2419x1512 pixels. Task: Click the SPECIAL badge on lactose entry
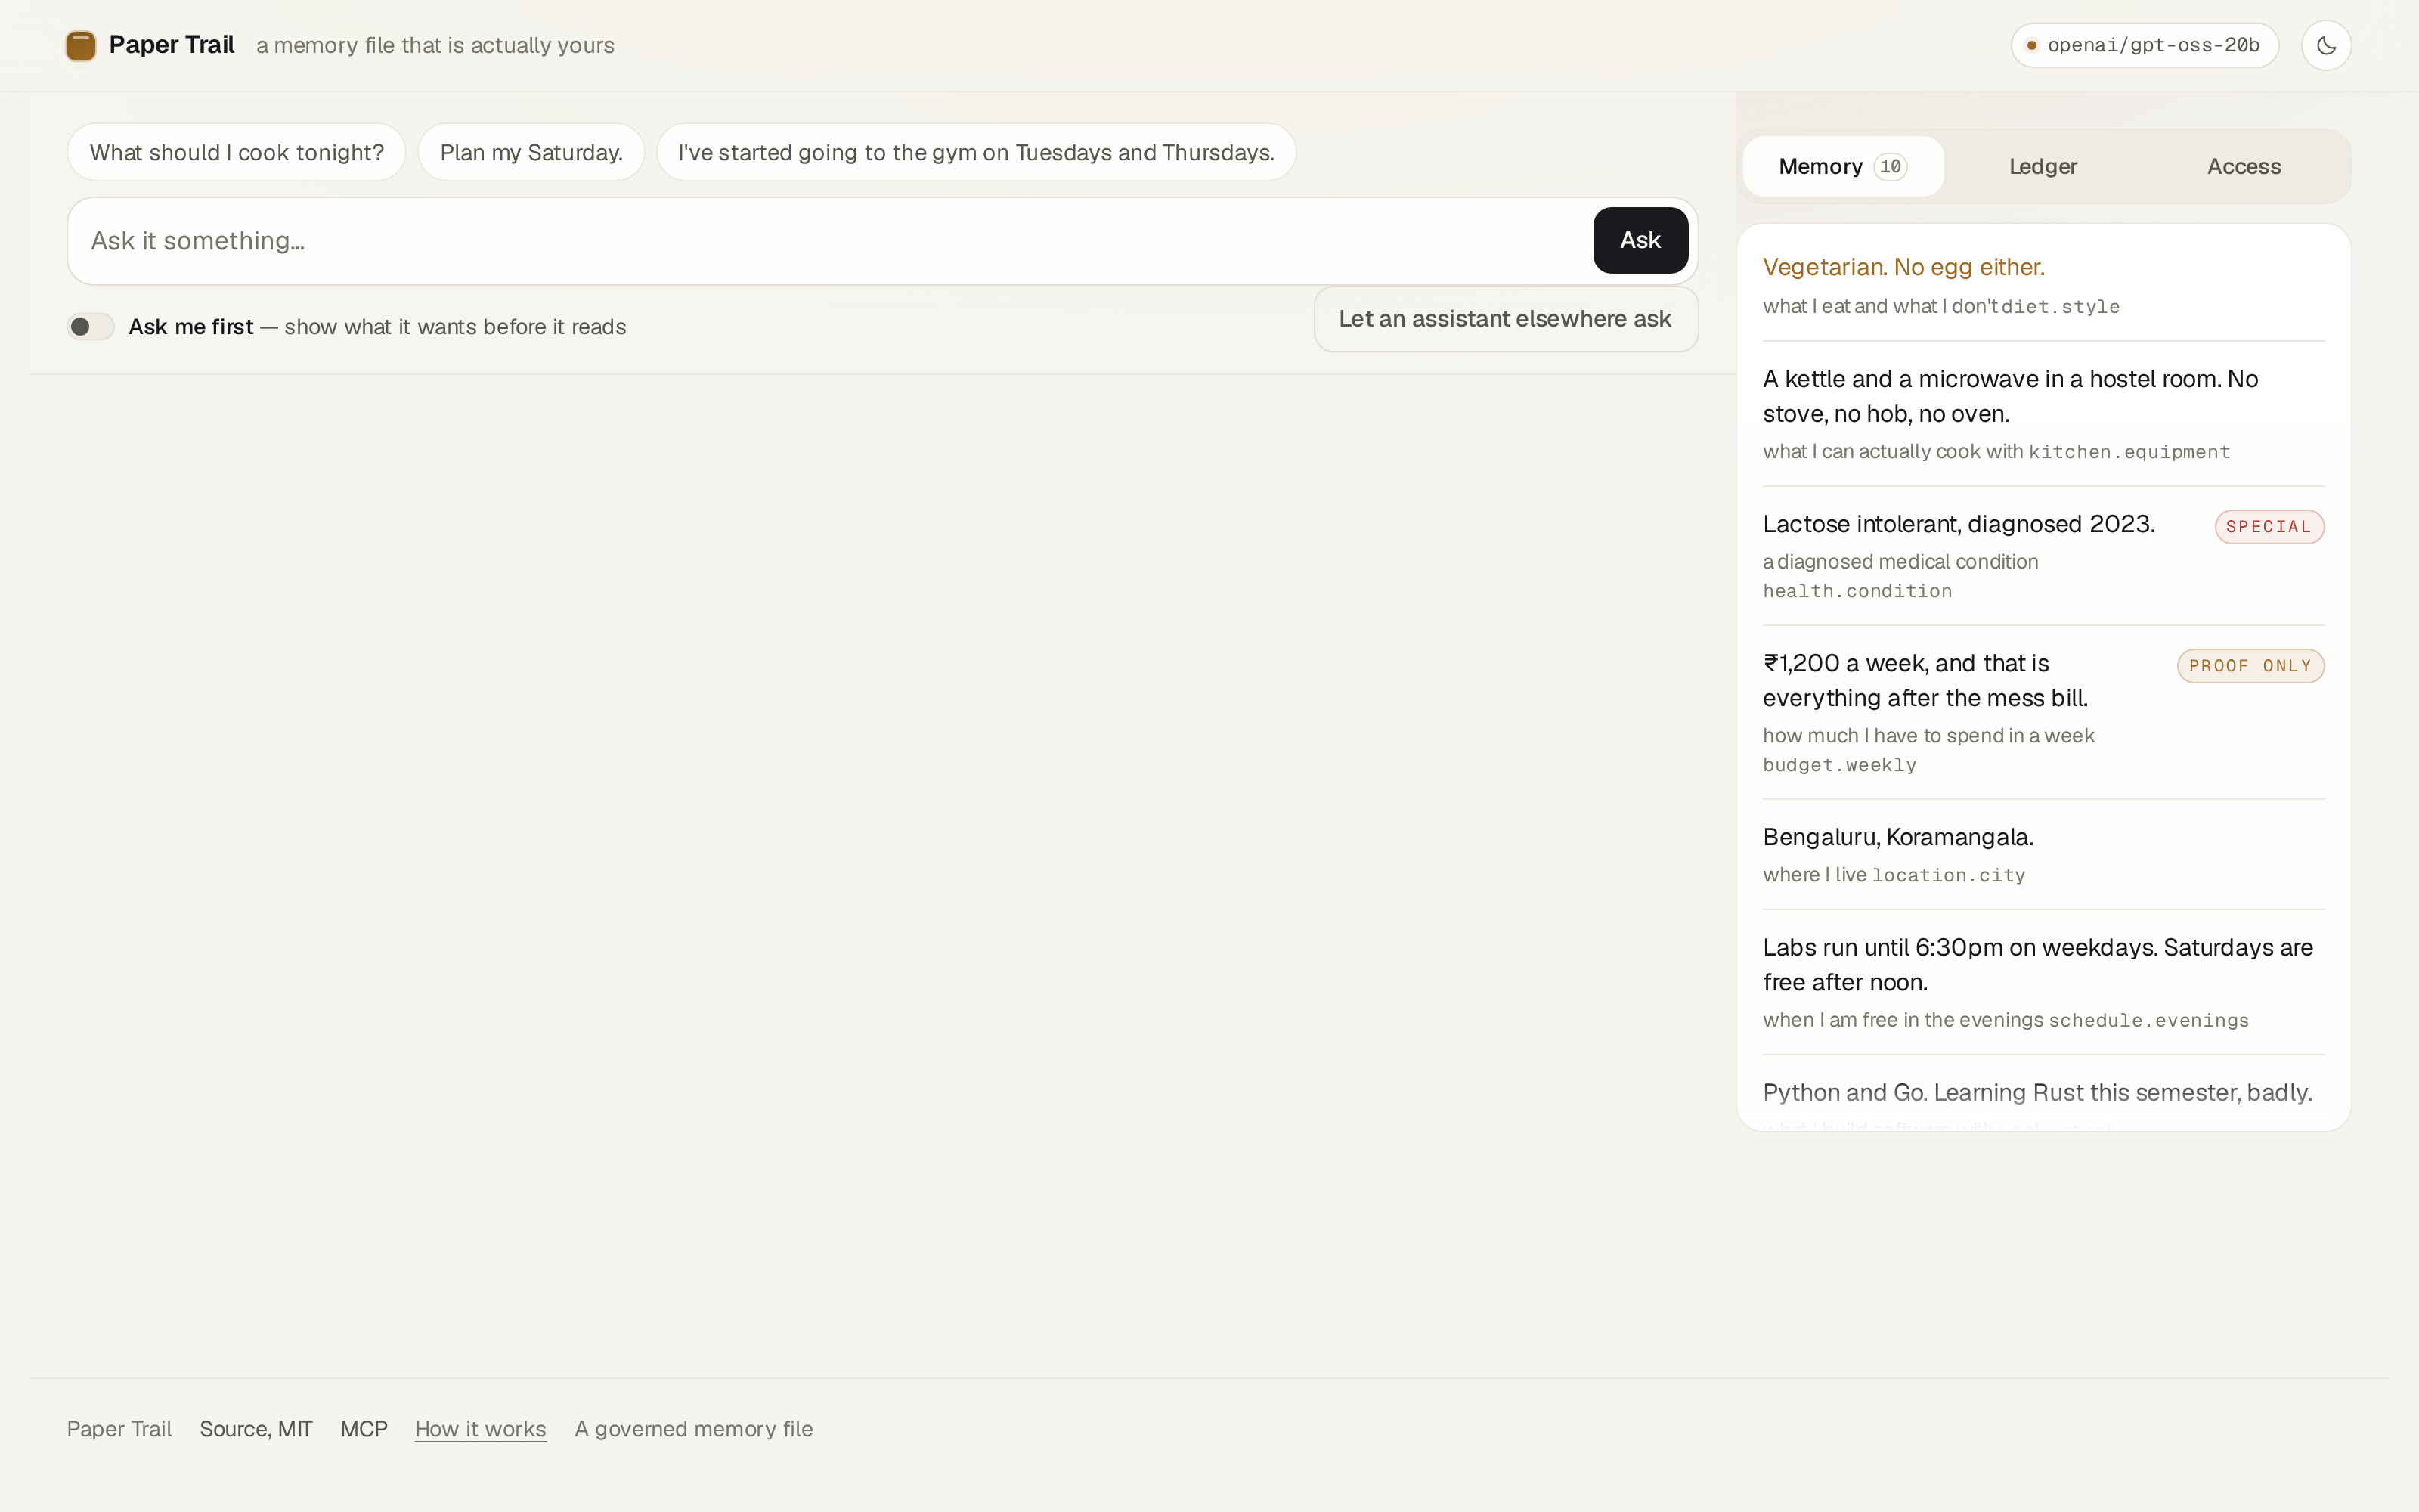2269,527
